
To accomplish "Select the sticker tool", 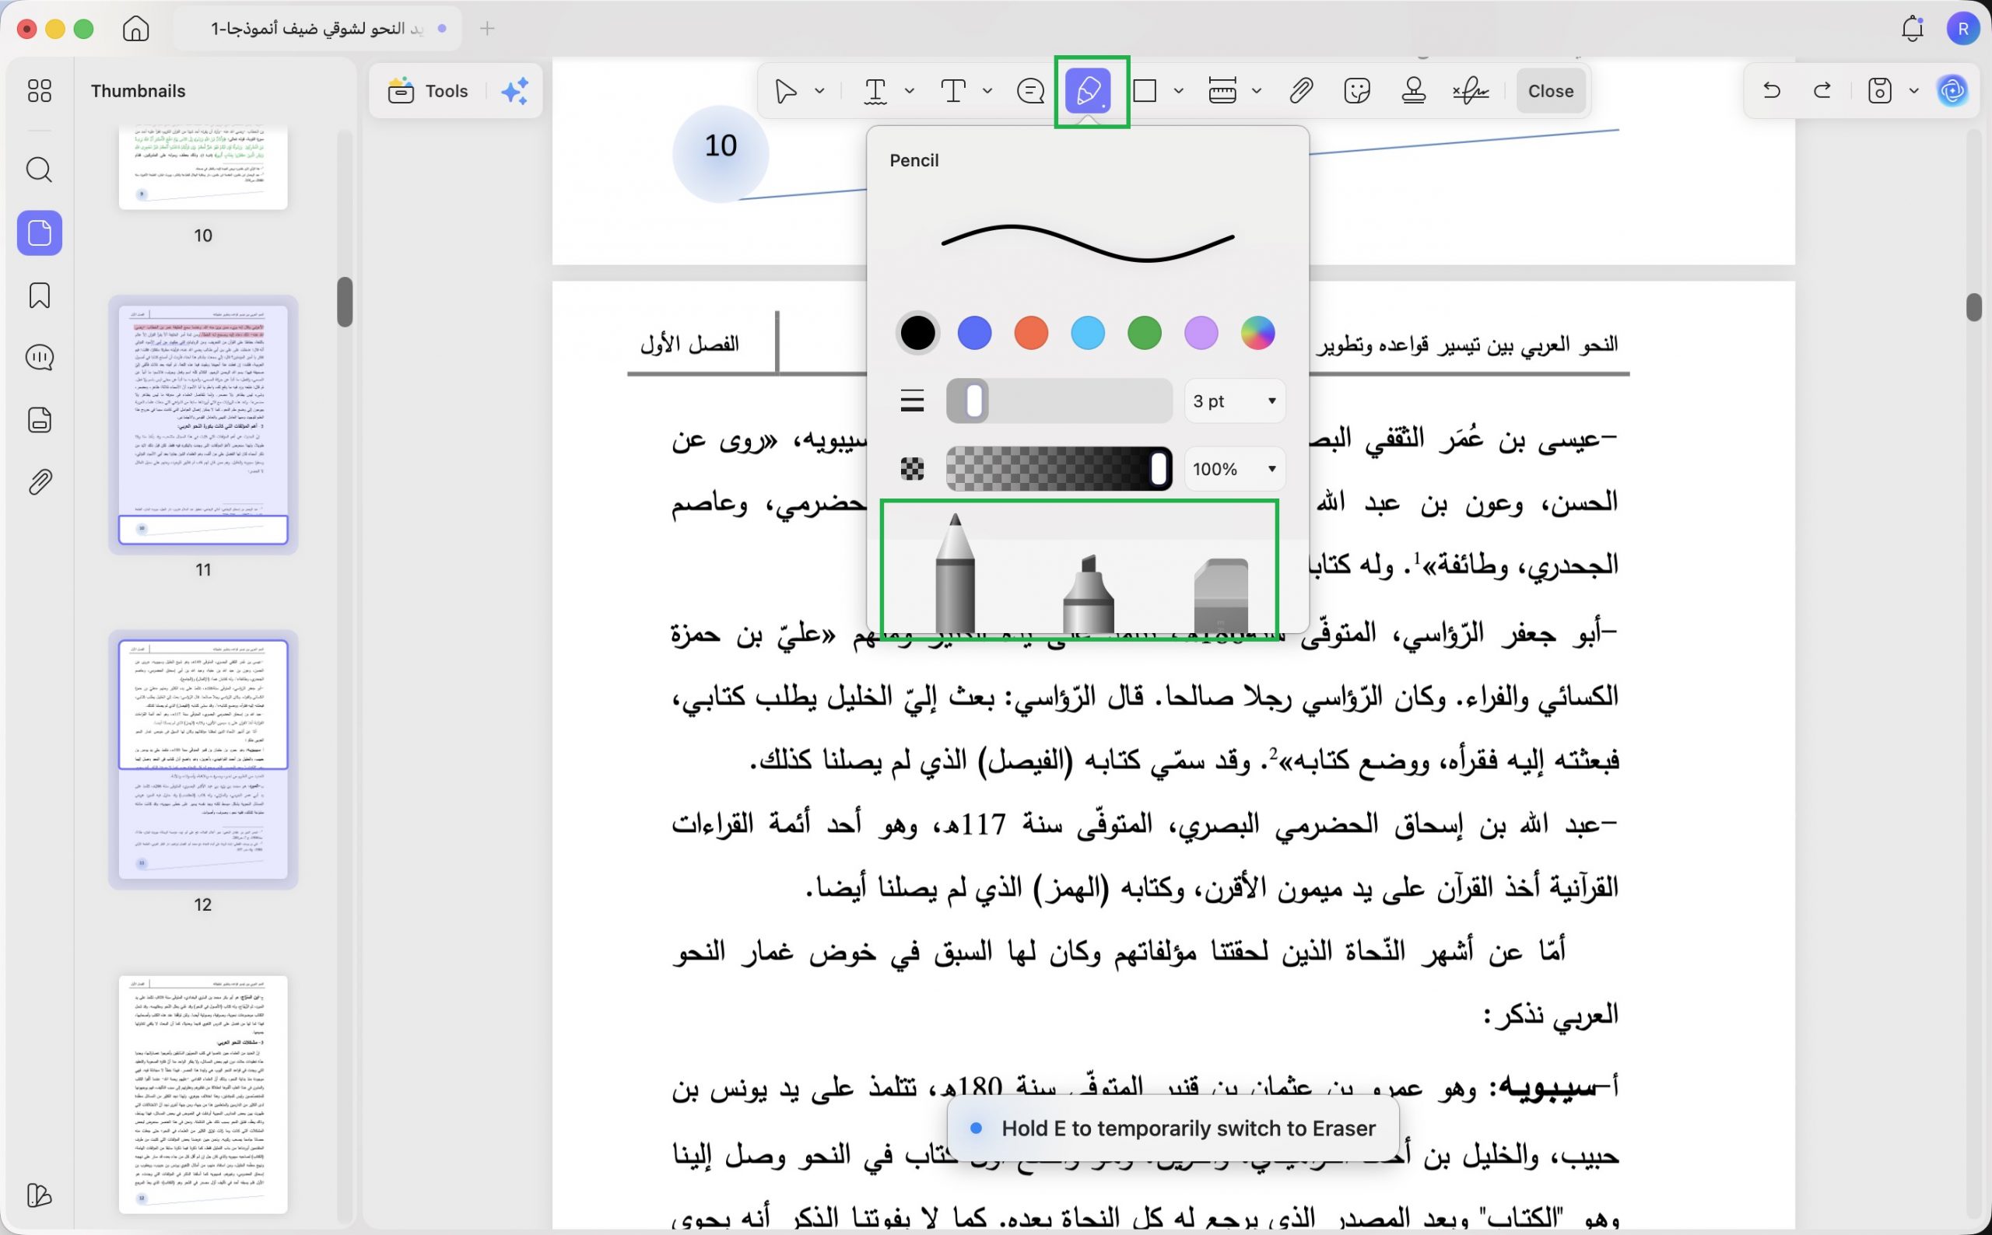I will tap(1357, 91).
